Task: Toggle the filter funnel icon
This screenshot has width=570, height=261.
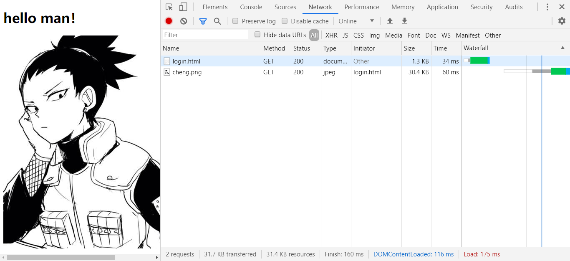Action: [x=203, y=21]
